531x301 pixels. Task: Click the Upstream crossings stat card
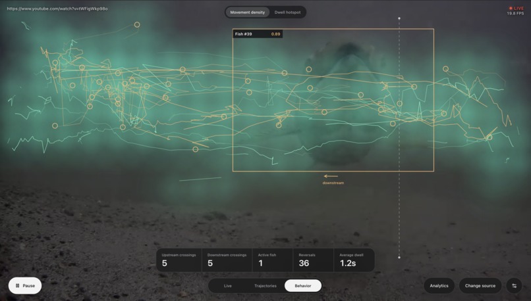click(x=179, y=260)
